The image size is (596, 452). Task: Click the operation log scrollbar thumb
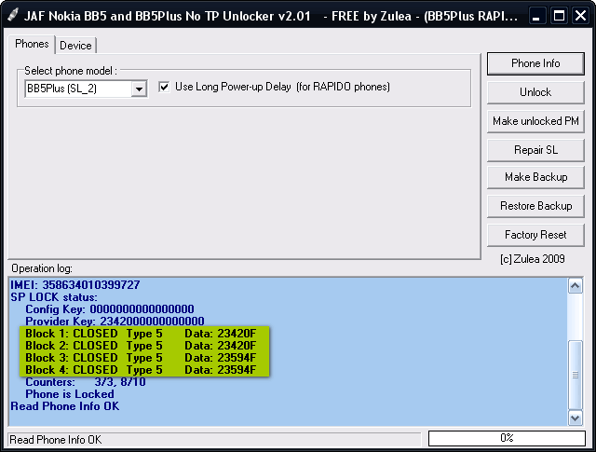coord(576,375)
